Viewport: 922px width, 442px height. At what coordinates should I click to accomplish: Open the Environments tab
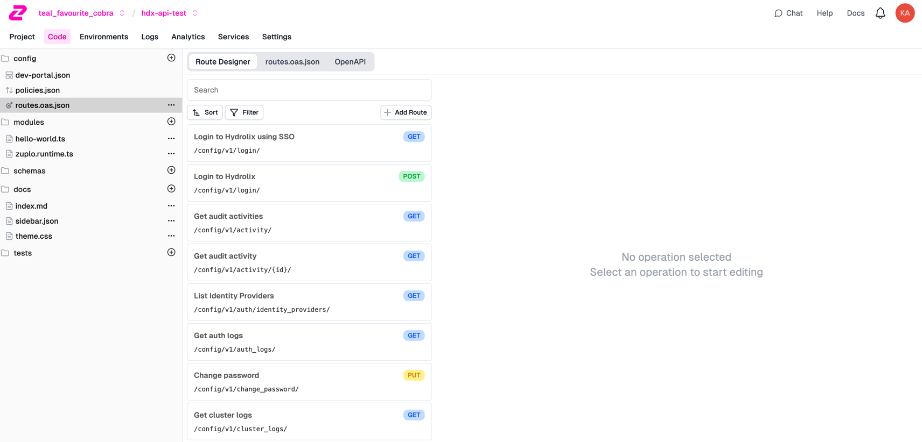tap(104, 37)
